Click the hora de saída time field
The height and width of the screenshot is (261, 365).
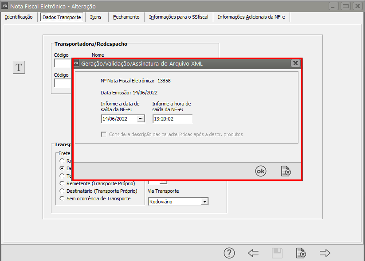172,119
